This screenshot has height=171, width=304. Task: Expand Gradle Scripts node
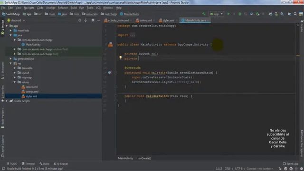7,101
